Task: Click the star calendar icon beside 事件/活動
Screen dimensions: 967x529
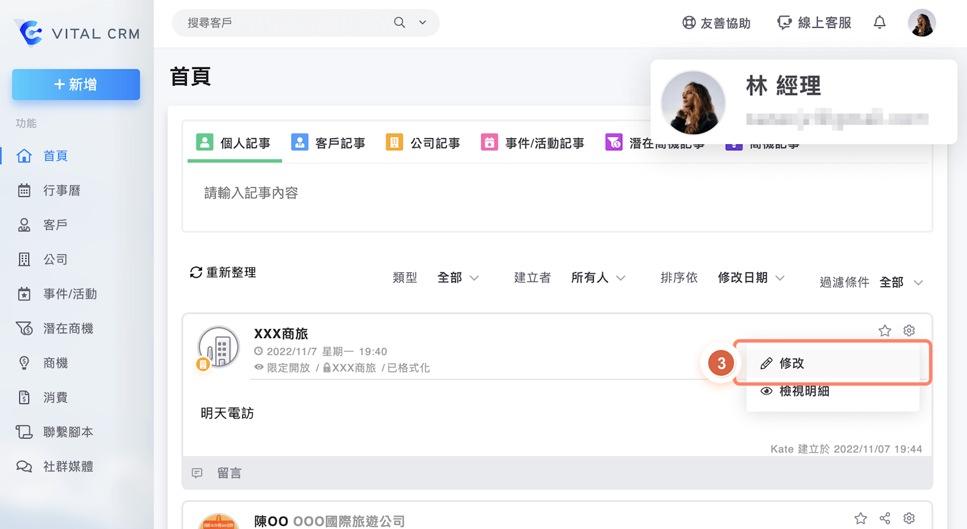Action: (x=24, y=294)
